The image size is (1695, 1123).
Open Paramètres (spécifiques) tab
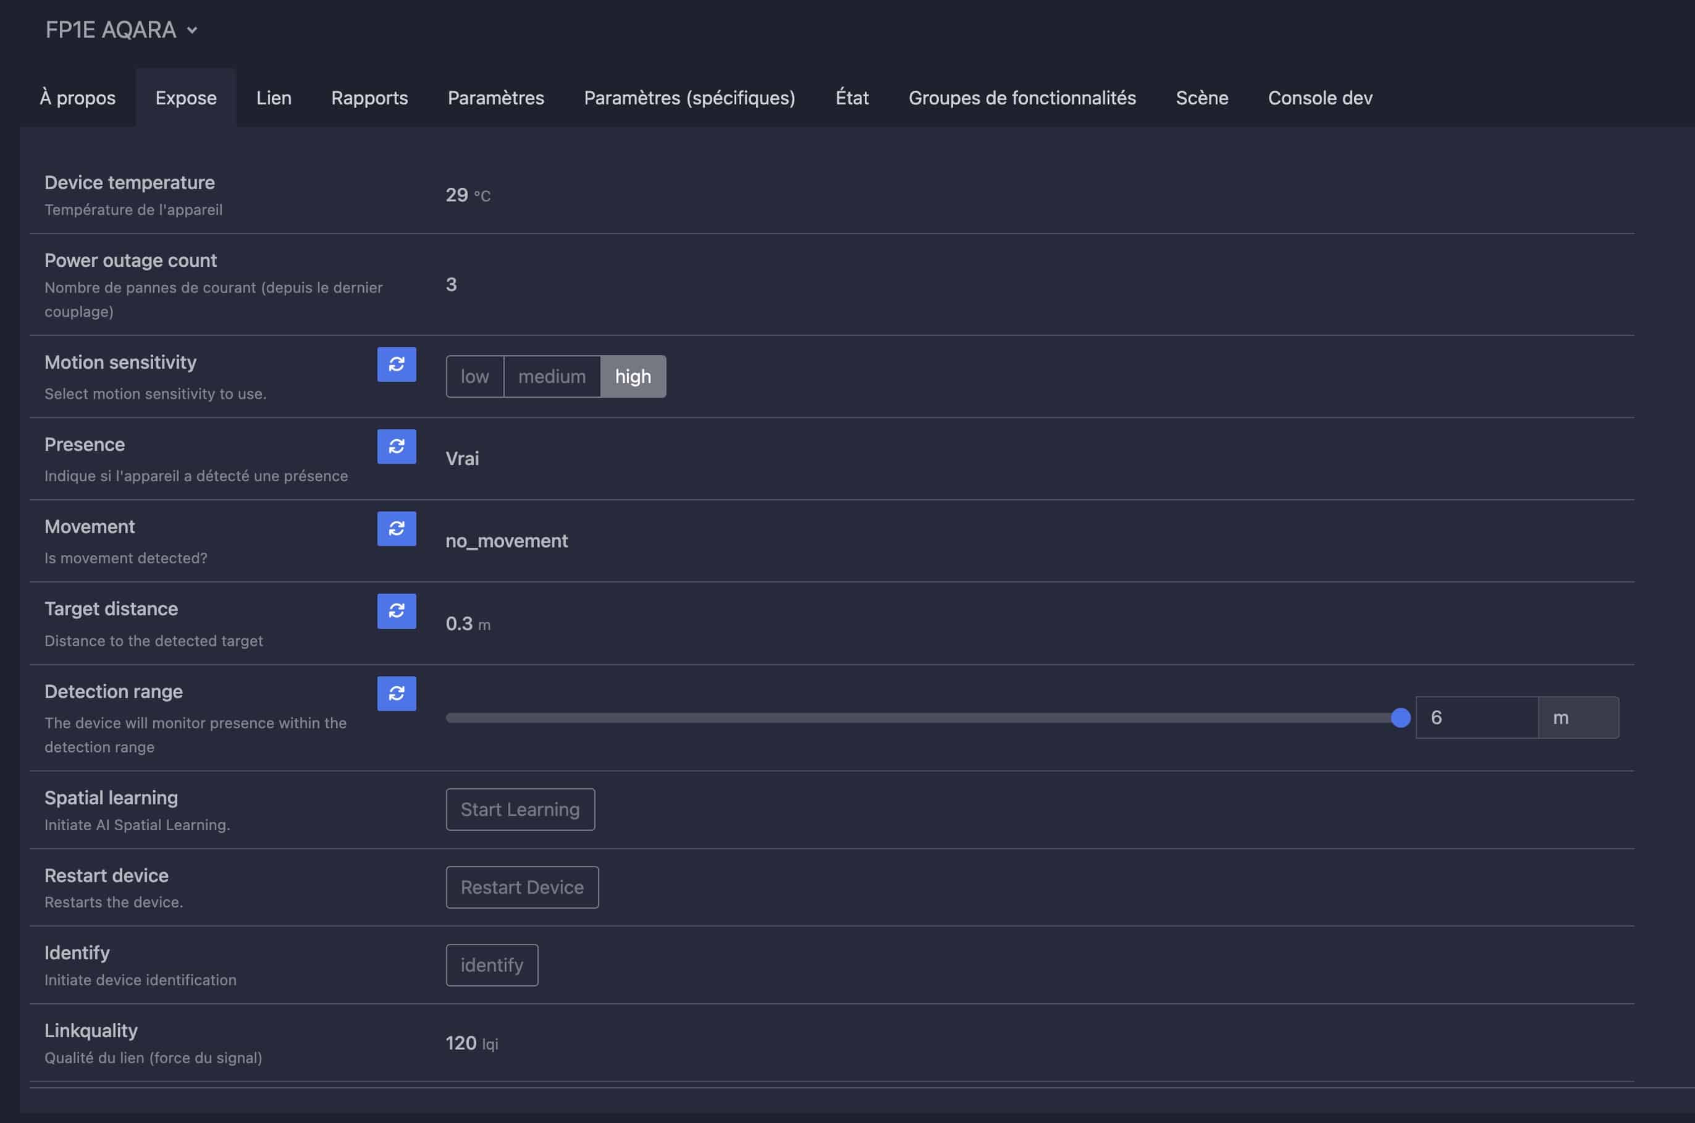[689, 98]
